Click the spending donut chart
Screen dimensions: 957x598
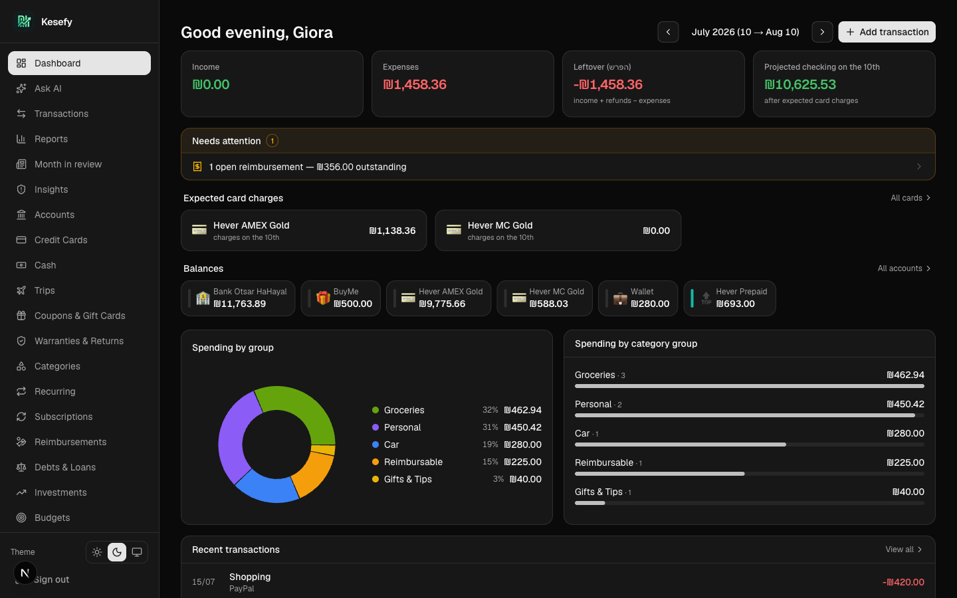tap(276, 445)
